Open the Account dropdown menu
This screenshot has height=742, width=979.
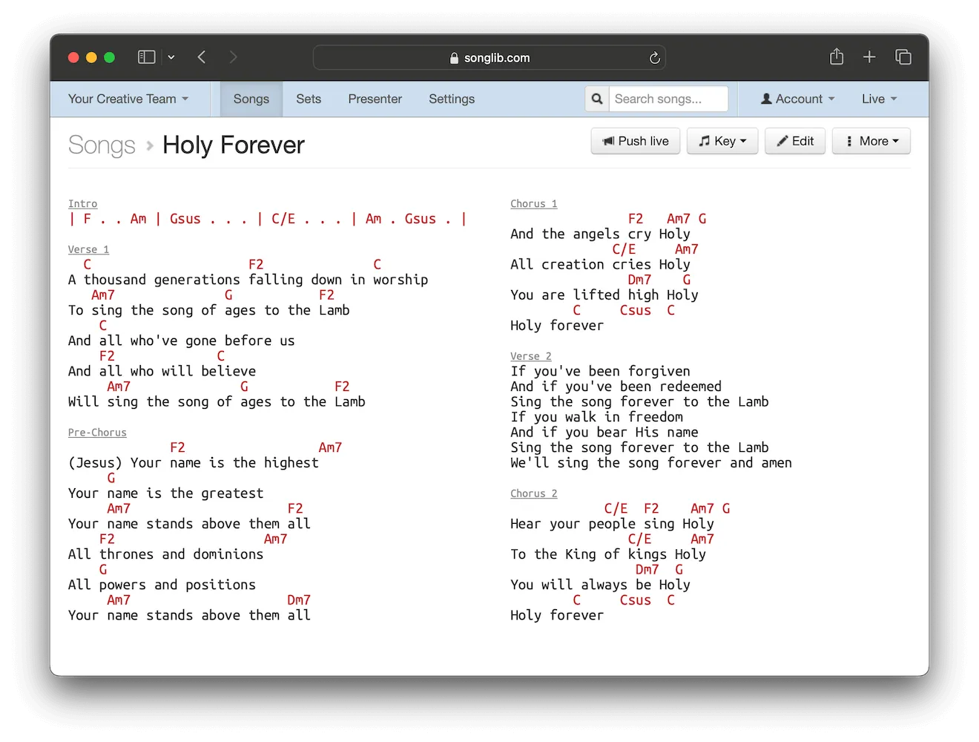pyautogui.click(x=798, y=99)
